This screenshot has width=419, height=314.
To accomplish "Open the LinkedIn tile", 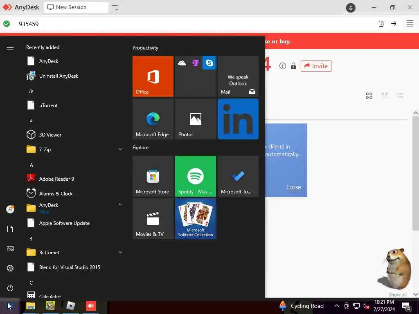I will [x=238, y=119].
